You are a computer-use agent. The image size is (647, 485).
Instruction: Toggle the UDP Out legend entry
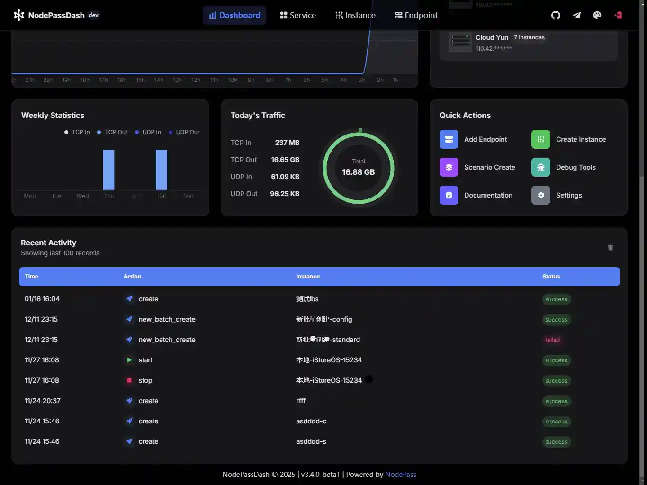click(184, 132)
